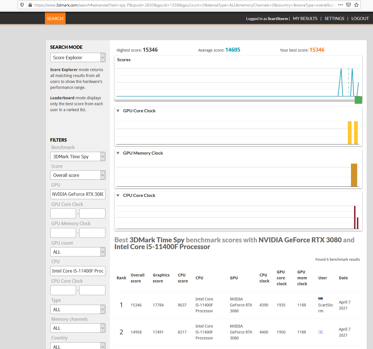Click the Overall score column header
This screenshot has height=349, width=373.
tap(137, 278)
